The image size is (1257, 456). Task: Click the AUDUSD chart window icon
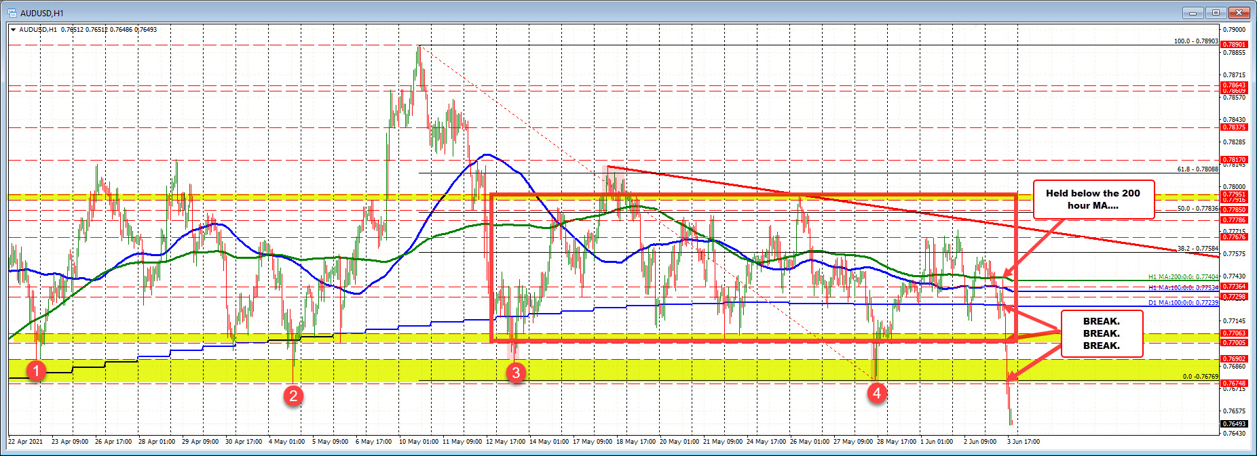(12, 13)
